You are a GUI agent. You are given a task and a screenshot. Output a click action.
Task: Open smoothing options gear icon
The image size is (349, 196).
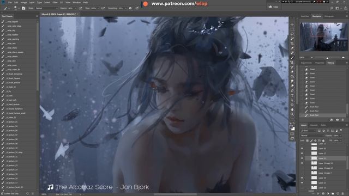(x=130, y=8)
